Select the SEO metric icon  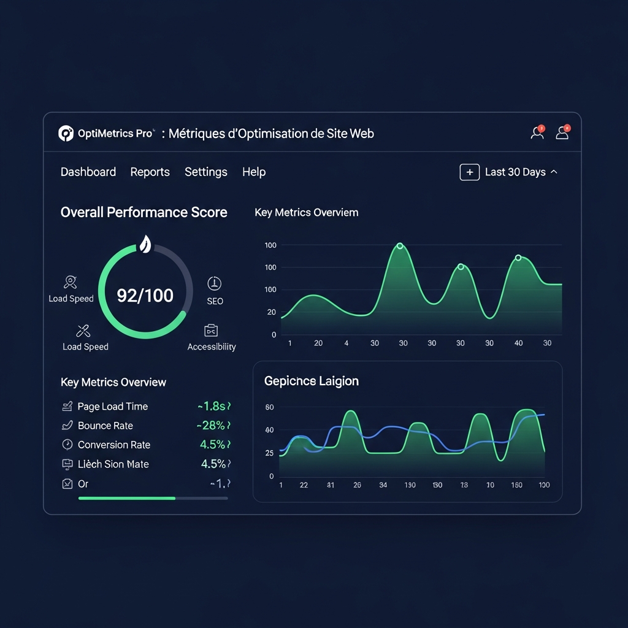pyautogui.click(x=214, y=283)
